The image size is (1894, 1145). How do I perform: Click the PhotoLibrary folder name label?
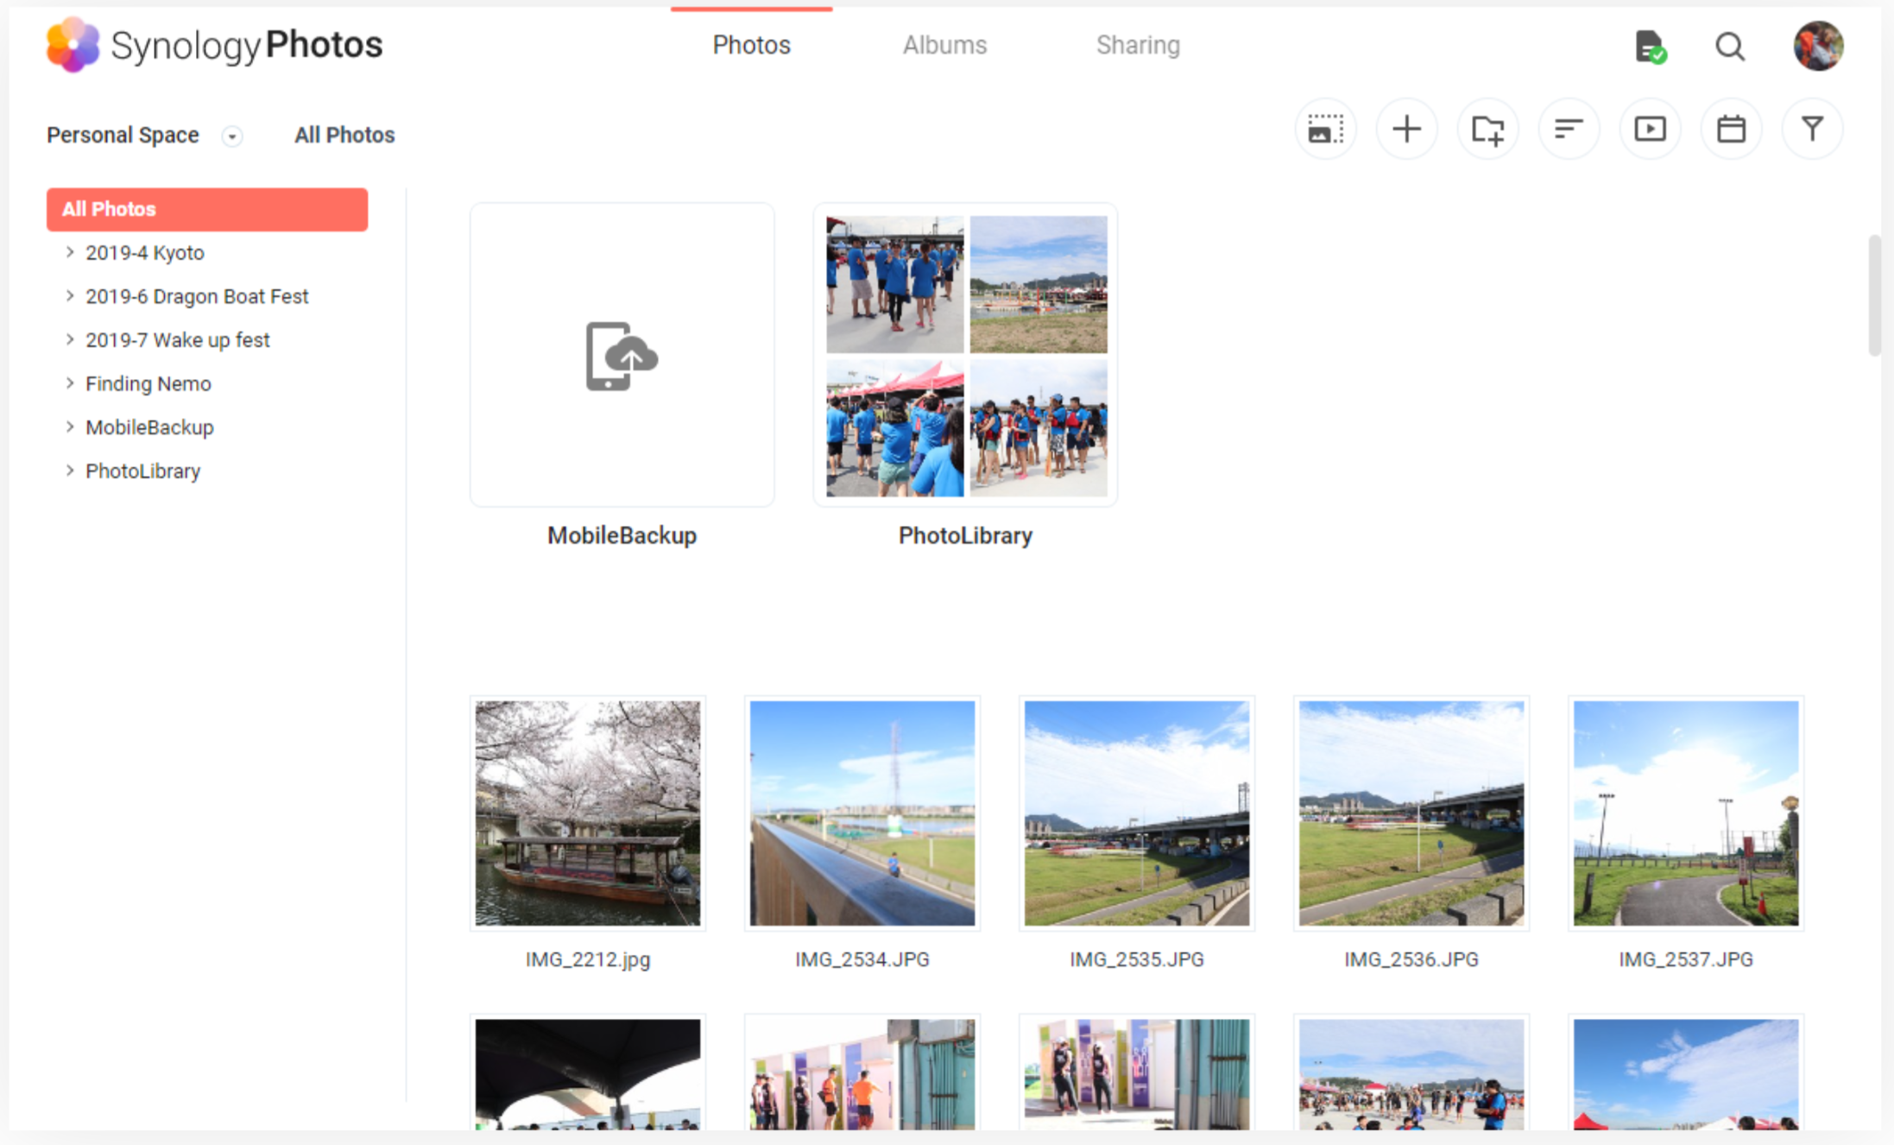(x=965, y=535)
